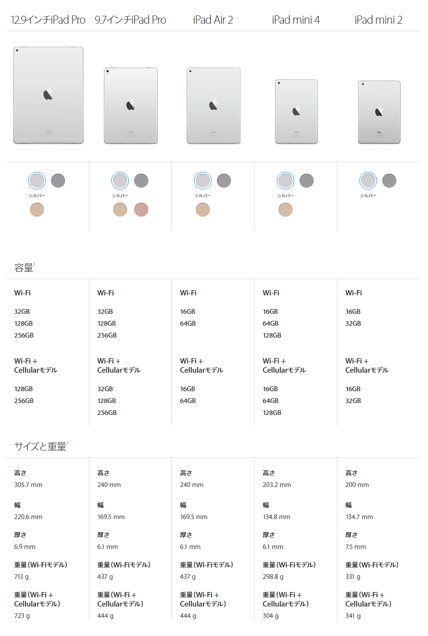The width and height of the screenshot is (428, 636).
Task: Choose gold color for iPad Air 2
Action: click(x=203, y=210)
